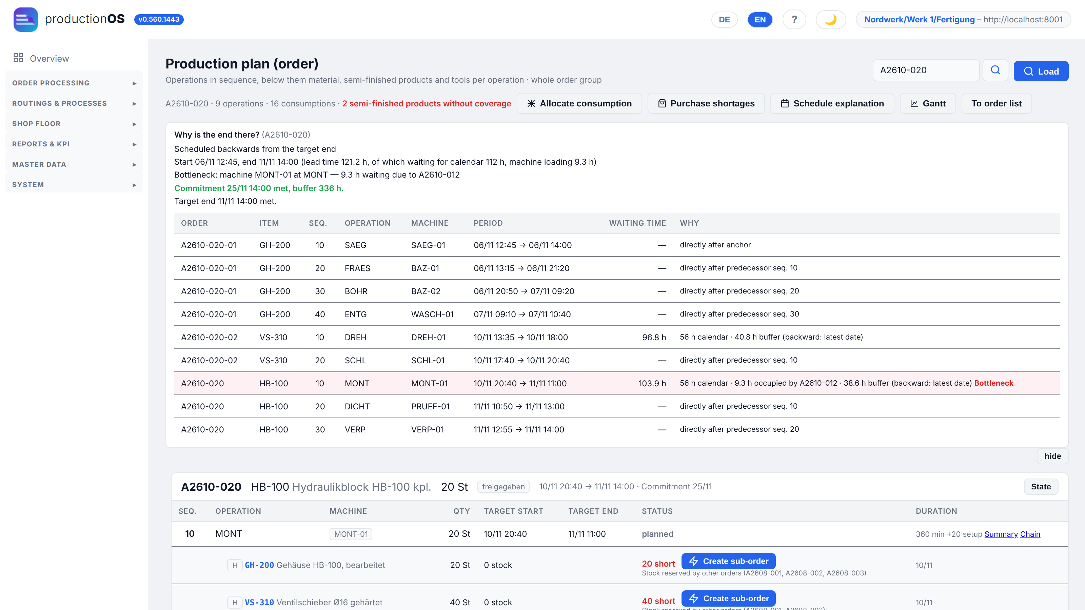The width and height of the screenshot is (1085, 610).
Task: Click waiting time 96.8 h cell
Action: [x=654, y=337]
